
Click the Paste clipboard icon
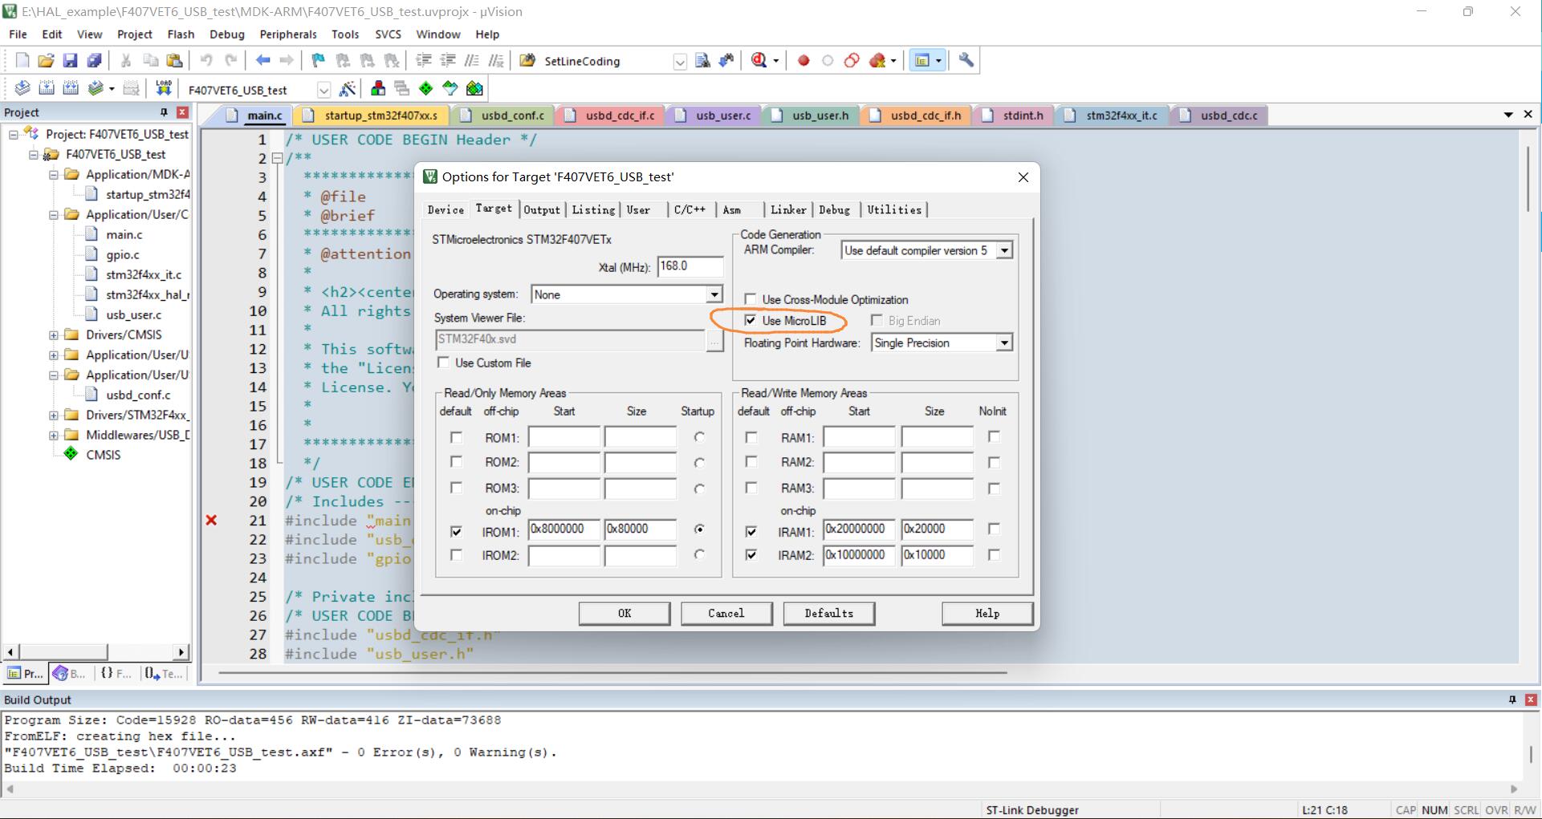[x=174, y=60]
